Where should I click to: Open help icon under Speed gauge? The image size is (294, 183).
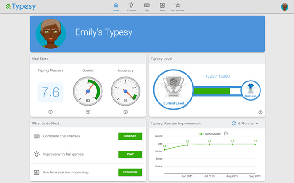(88, 112)
